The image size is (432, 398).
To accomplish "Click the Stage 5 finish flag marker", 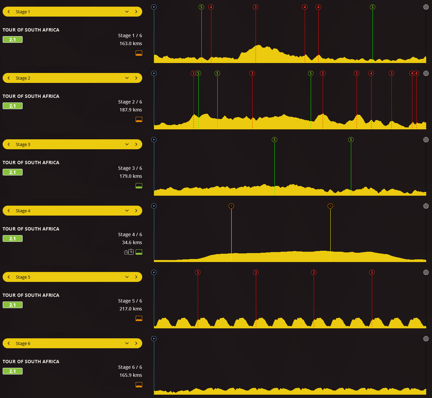I will click(426, 272).
